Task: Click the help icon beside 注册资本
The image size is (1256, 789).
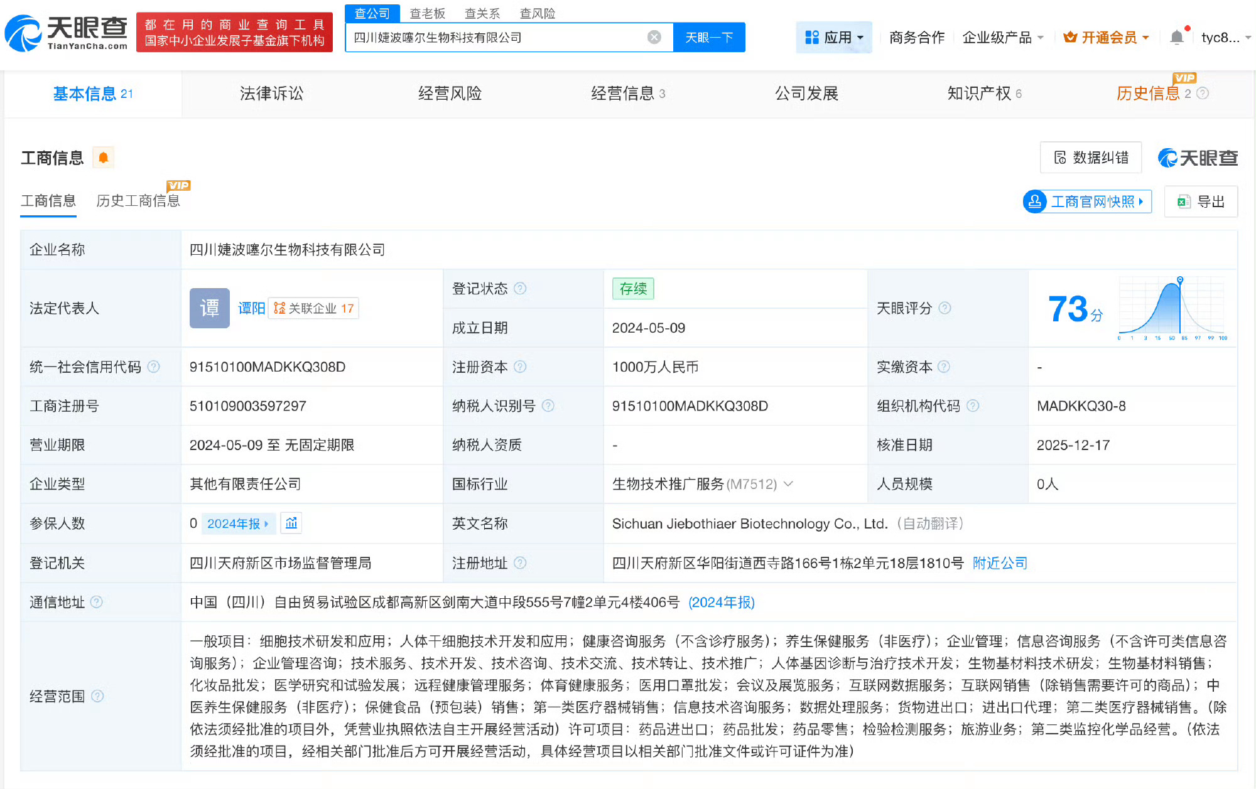Action: tap(520, 367)
